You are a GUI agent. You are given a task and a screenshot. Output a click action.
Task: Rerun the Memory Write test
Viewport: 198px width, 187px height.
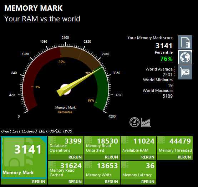tap(111, 182)
